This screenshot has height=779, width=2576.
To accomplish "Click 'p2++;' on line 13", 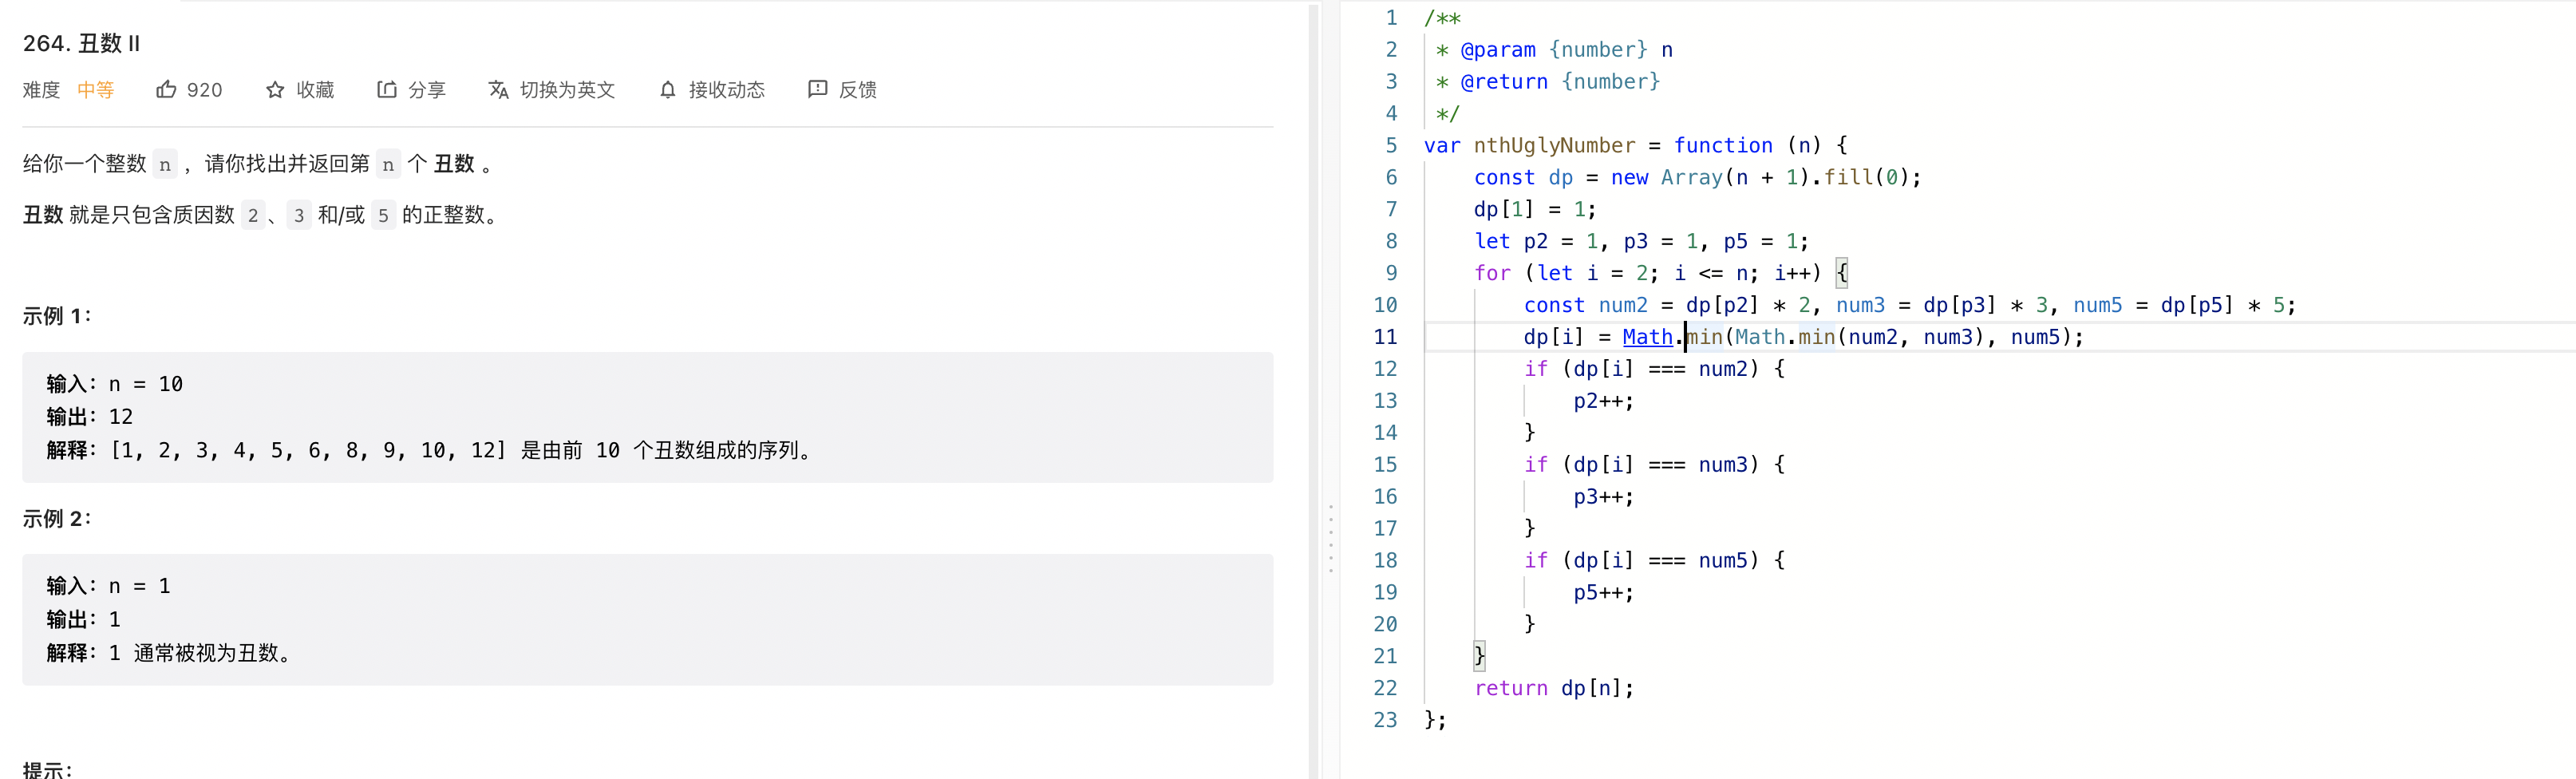I will 1604,401.
